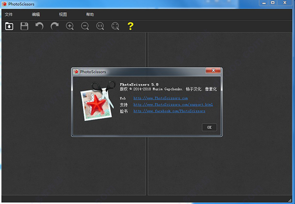Open the 视图 menu
This screenshot has width=295, height=204.
click(63, 14)
